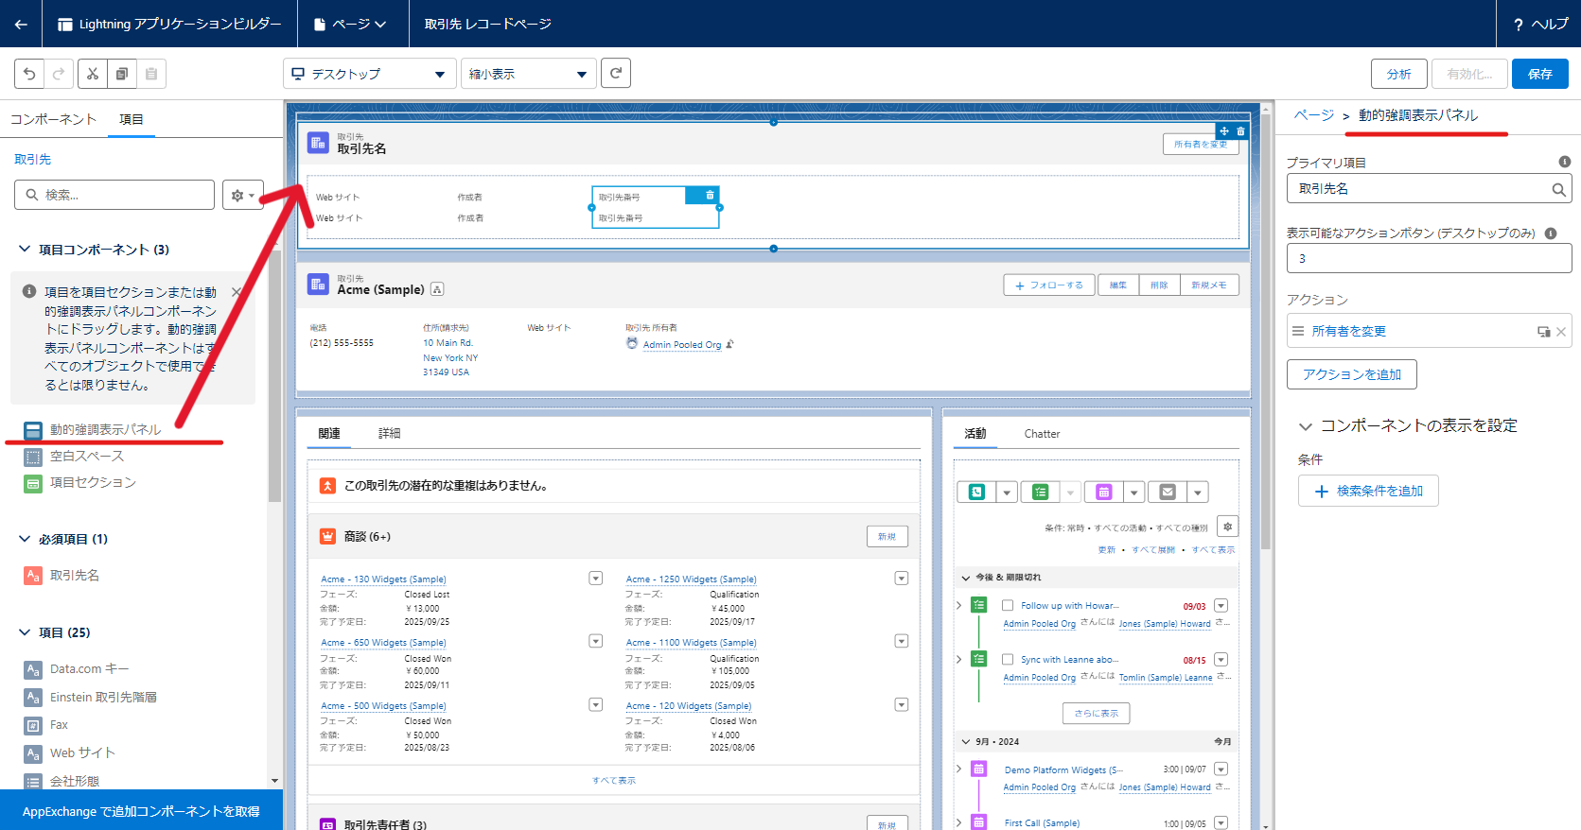Click the 取引先 link above search
The image size is (1581, 830).
(33, 159)
